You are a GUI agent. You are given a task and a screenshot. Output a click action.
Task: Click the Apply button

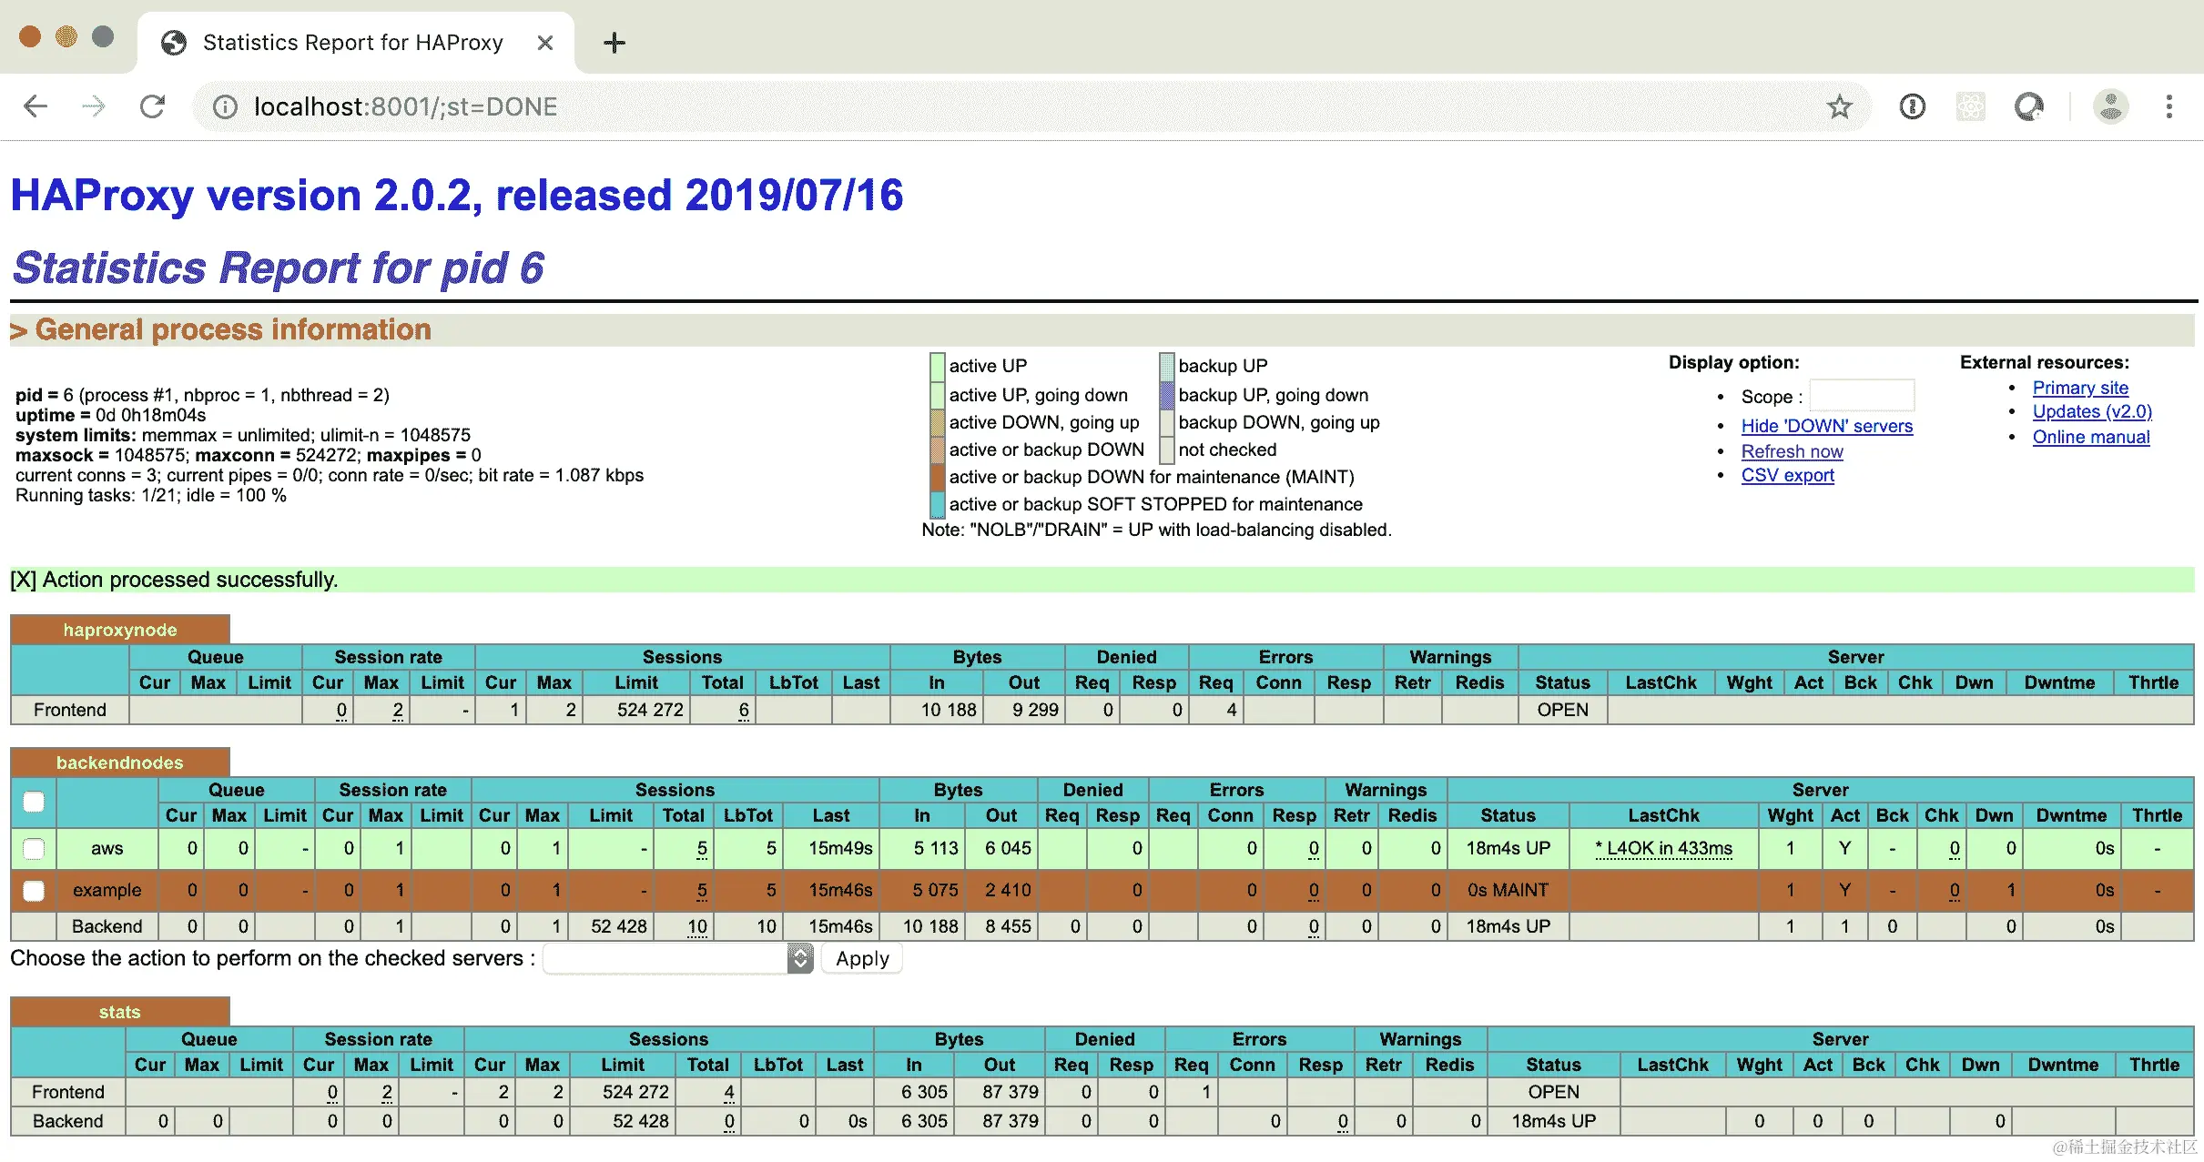tap(861, 958)
